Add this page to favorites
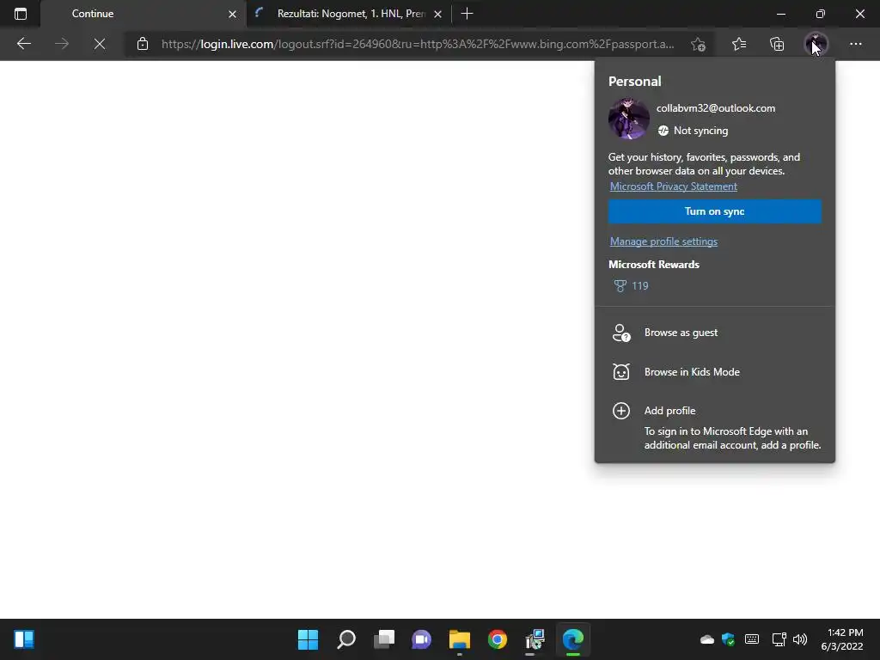The width and height of the screenshot is (880, 660). coord(698,44)
